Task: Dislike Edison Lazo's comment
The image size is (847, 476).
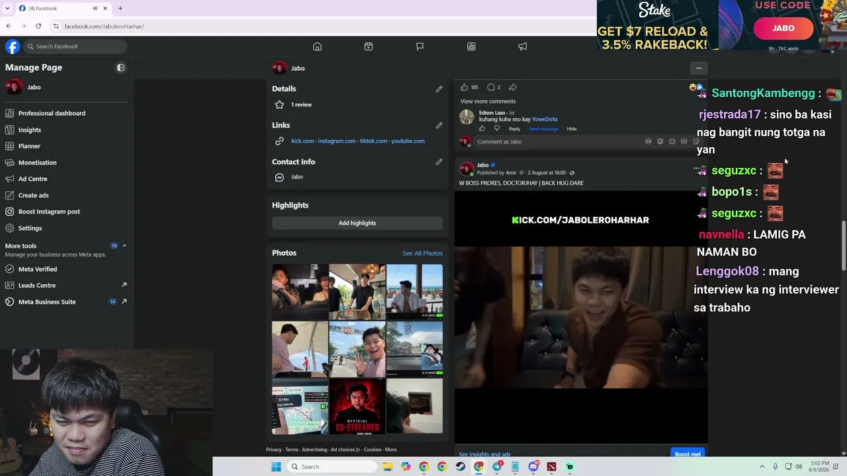Action: point(497,128)
